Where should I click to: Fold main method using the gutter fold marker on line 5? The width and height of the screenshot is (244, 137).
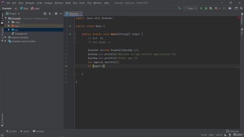[x=75, y=34]
